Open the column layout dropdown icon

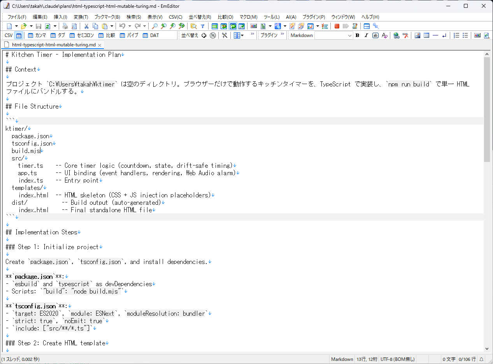(239, 35)
